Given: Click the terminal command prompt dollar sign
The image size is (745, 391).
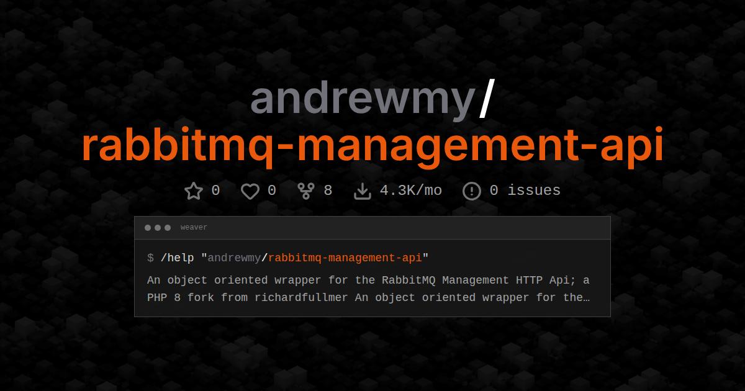Looking at the screenshot, I should click(149, 258).
